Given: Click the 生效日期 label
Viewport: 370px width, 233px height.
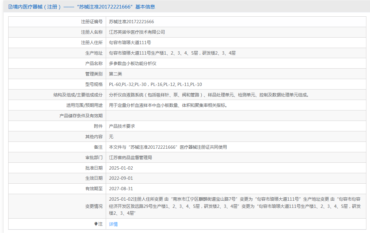Looking at the screenshot, I should 94,178.
